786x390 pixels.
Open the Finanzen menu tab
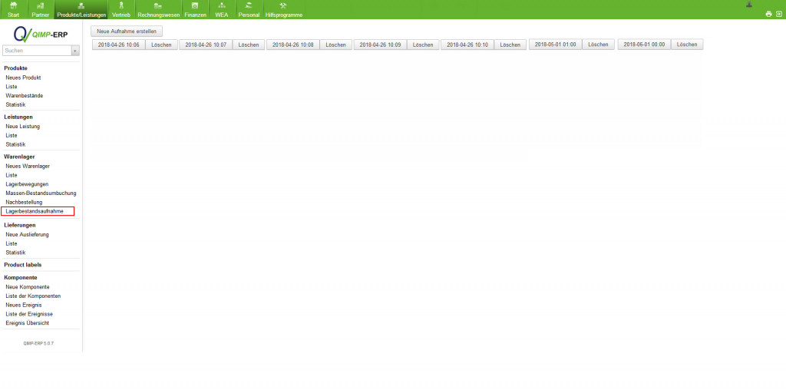(x=195, y=9)
